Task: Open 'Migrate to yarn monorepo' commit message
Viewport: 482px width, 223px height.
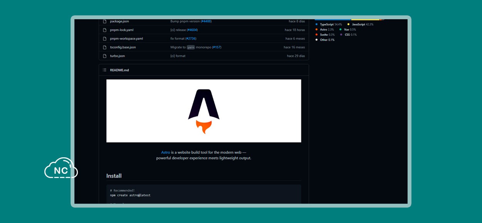Action: 190,47
